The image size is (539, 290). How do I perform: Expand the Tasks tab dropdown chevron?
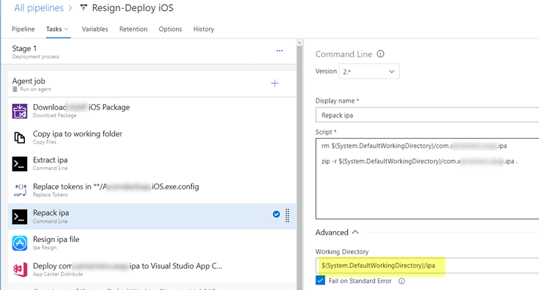(x=67, y=29)
